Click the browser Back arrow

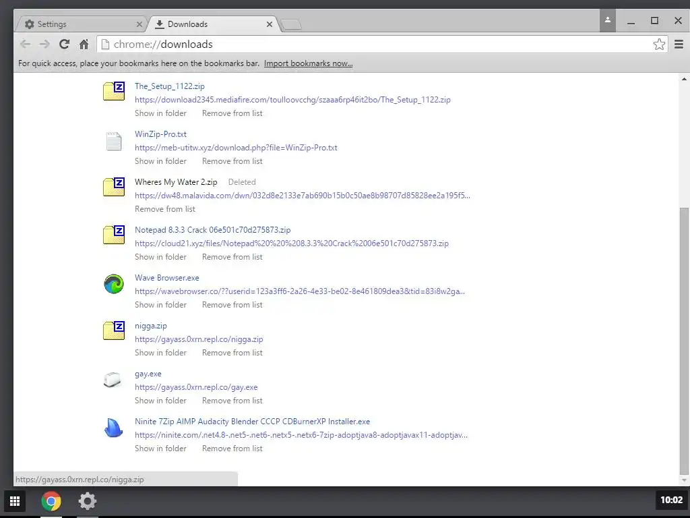coord(26,44)
